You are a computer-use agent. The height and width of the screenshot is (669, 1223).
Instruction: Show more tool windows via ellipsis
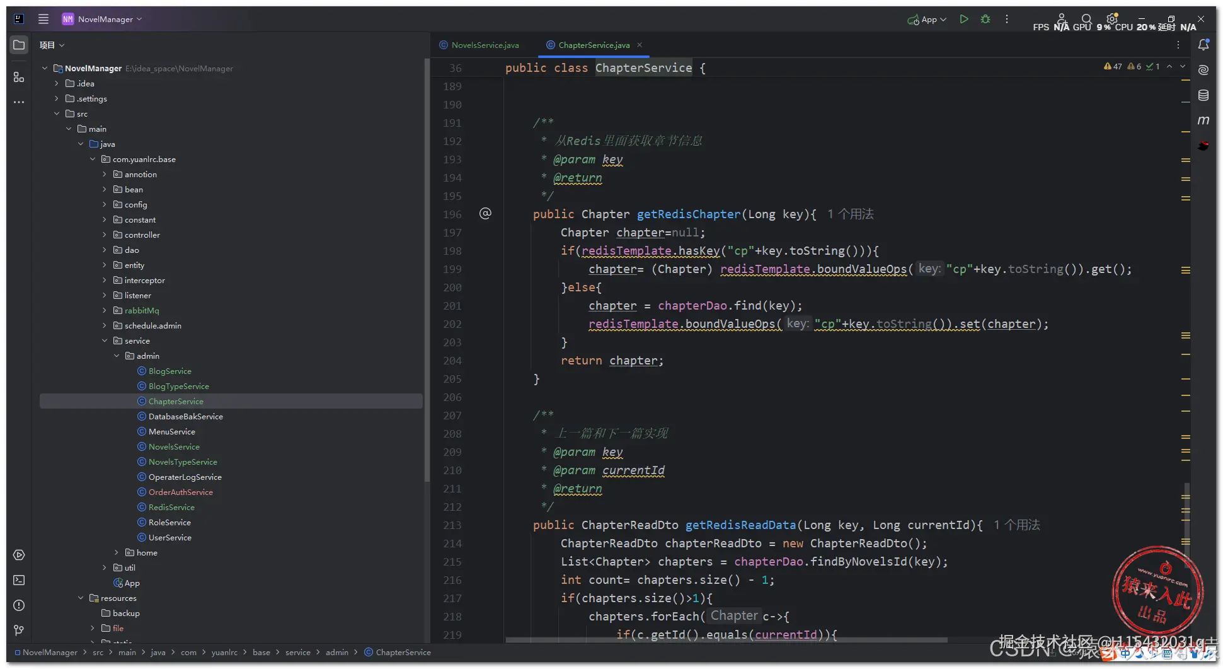(19, 102)
